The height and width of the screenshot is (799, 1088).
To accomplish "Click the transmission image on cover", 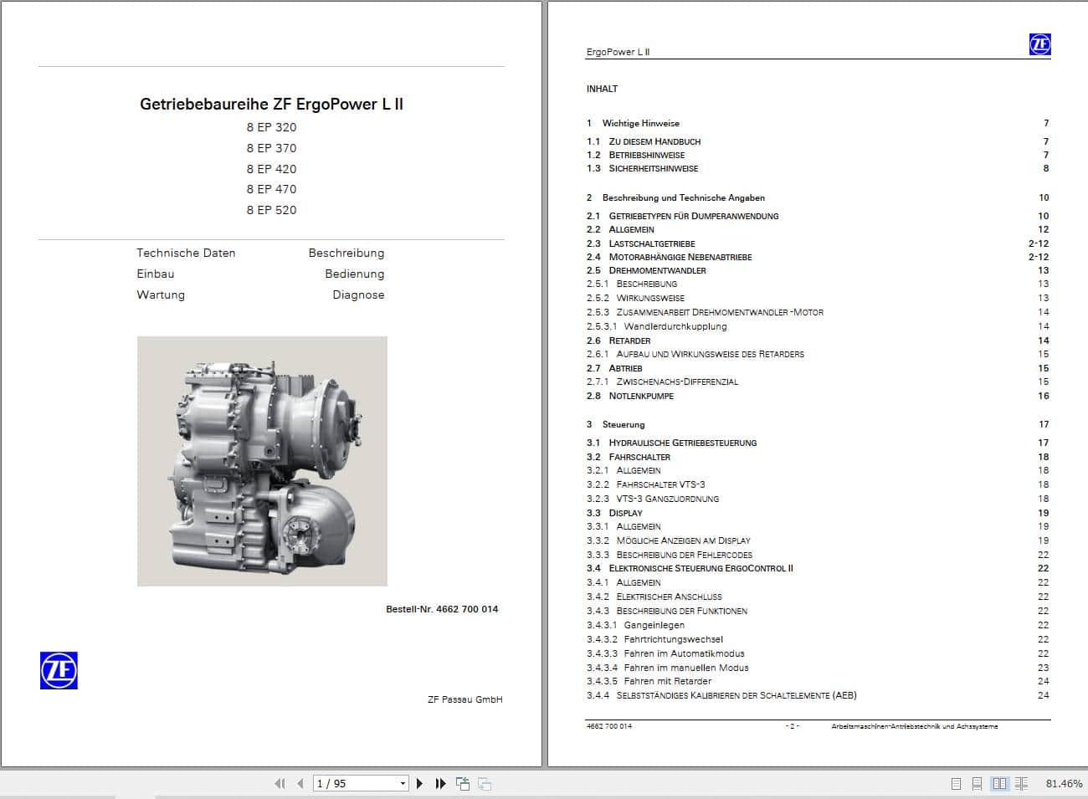I will click(x=262, y=461).
